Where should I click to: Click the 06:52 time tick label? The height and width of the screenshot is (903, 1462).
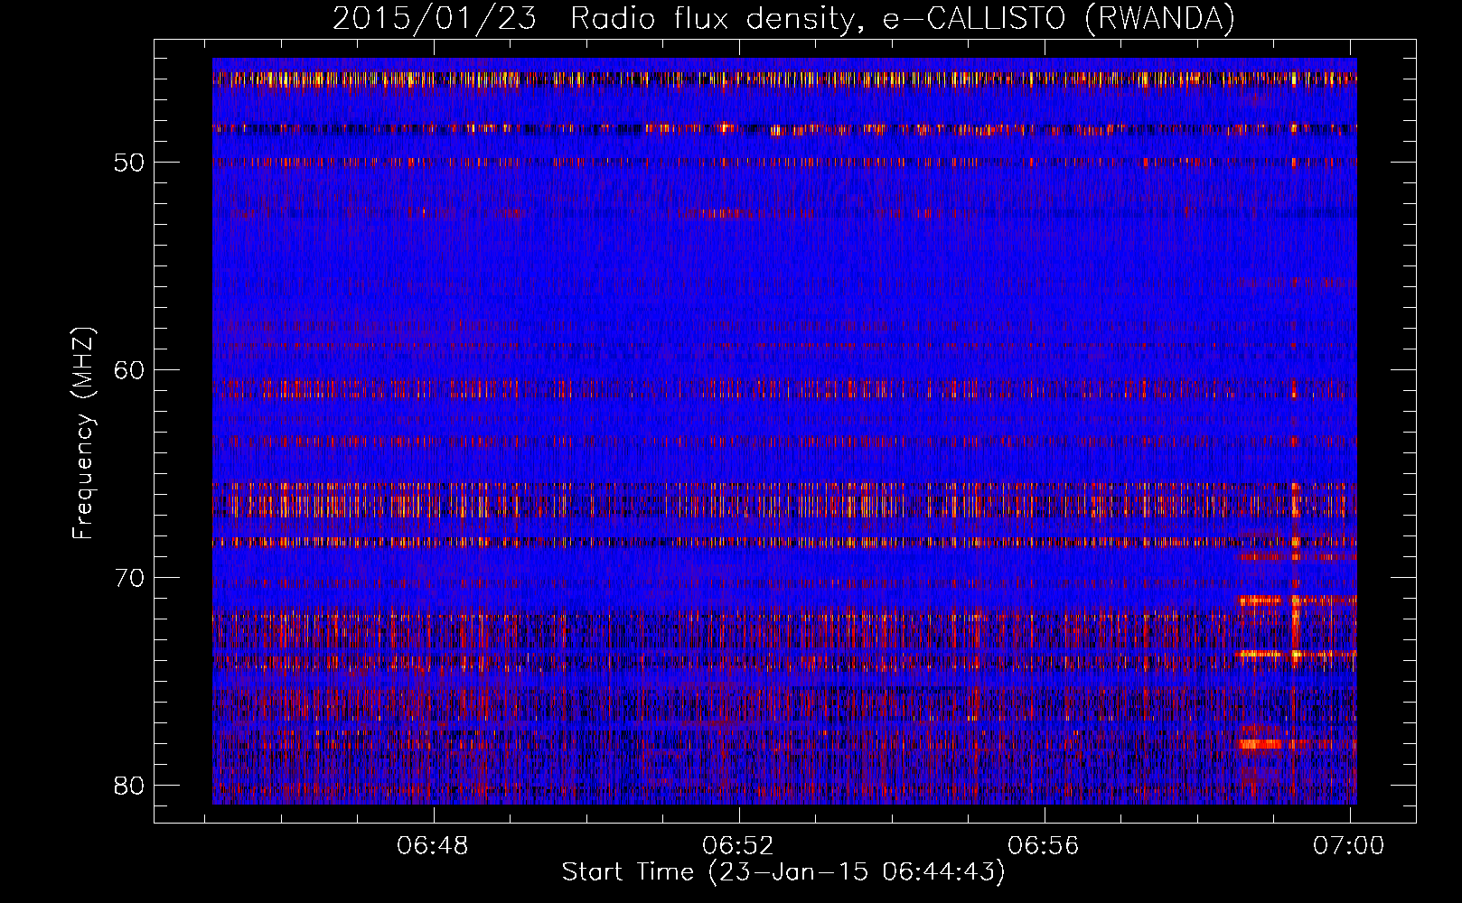739,845
